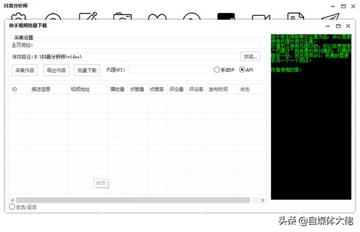The image size is (360, 232).
Task: Click the 采集作品 button
Action: click(25, 70)
